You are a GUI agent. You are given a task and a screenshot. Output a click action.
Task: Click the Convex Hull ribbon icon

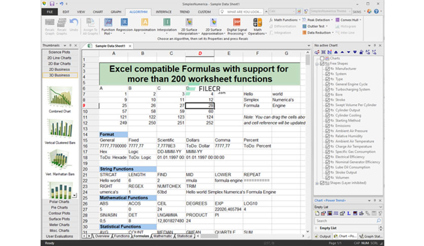pos(337,20)
